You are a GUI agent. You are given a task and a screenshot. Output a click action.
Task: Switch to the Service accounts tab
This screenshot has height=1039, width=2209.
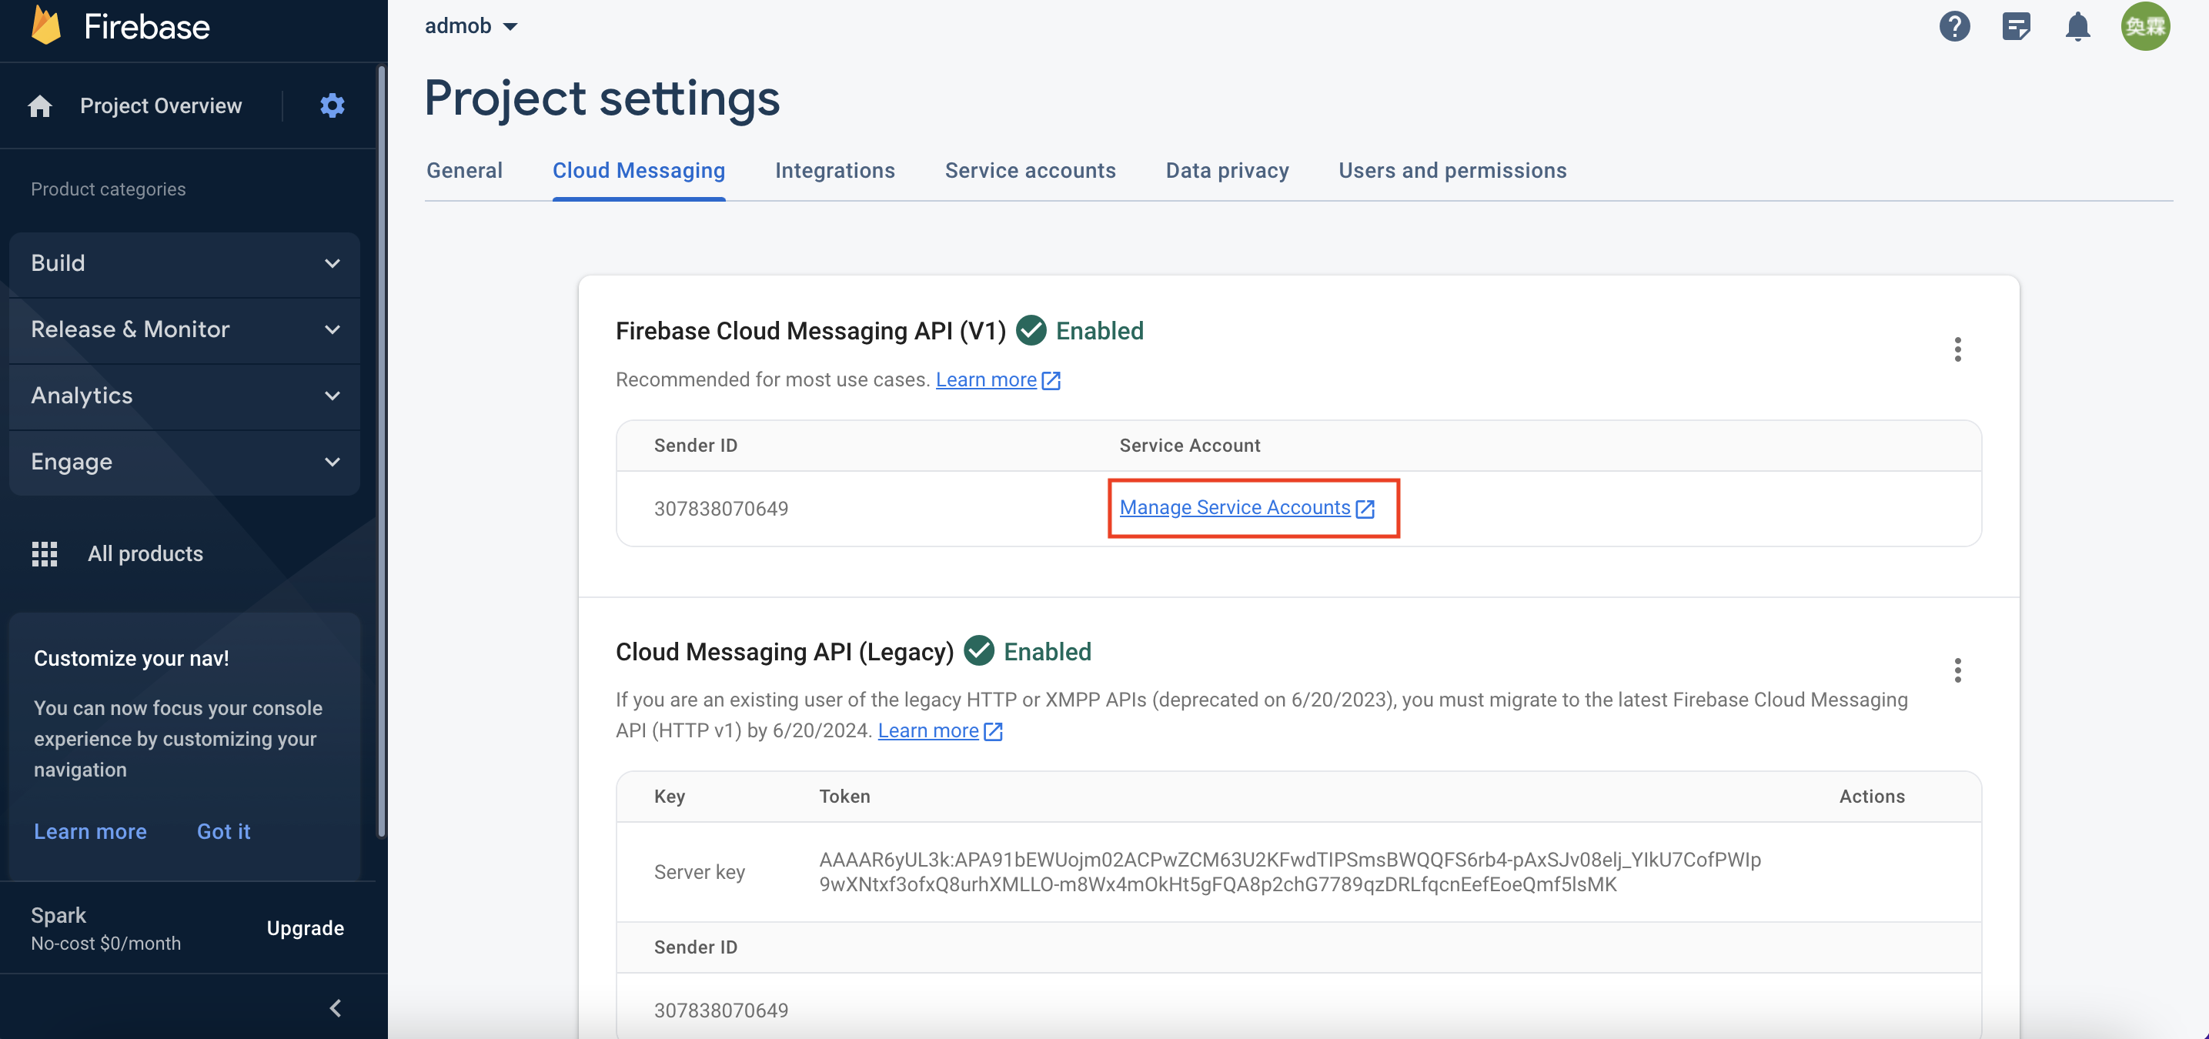click(1029, 171)
